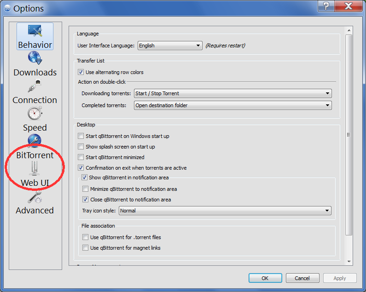Close the Options dialog window

[349, 6]
